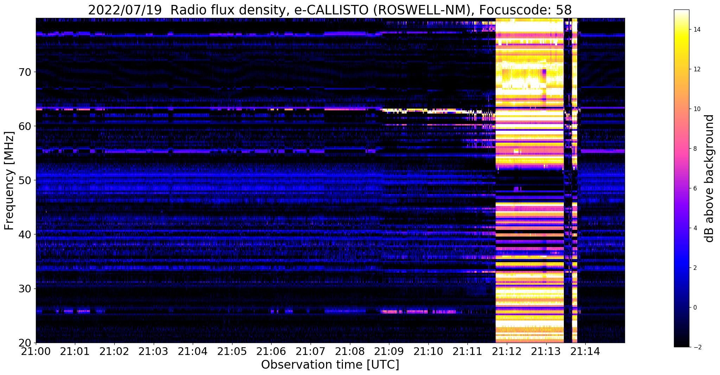
Task: Click the 21:04 time tick label
Action: pos(193,351)
